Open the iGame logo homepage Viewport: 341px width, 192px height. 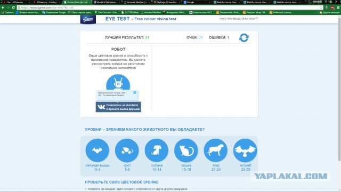pos(88,19)
